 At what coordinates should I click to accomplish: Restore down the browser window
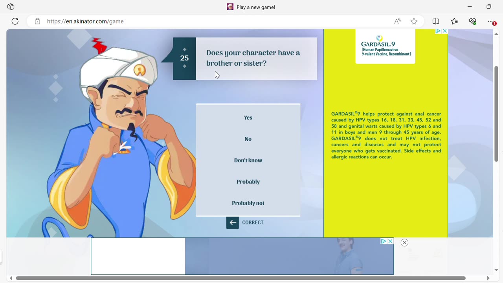click(x=489, y=7)
